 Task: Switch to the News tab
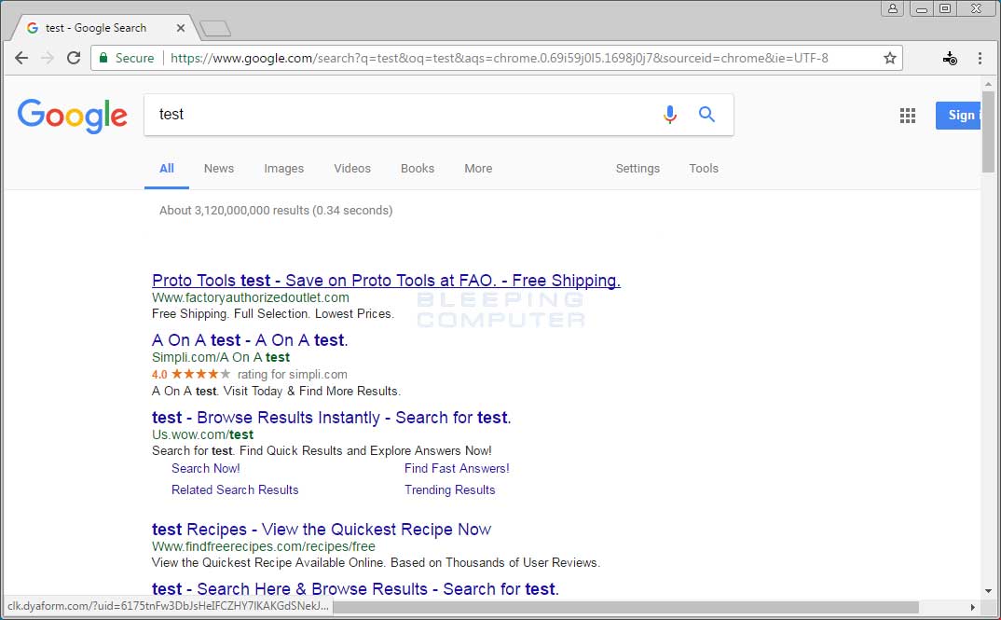coord(219,169)
